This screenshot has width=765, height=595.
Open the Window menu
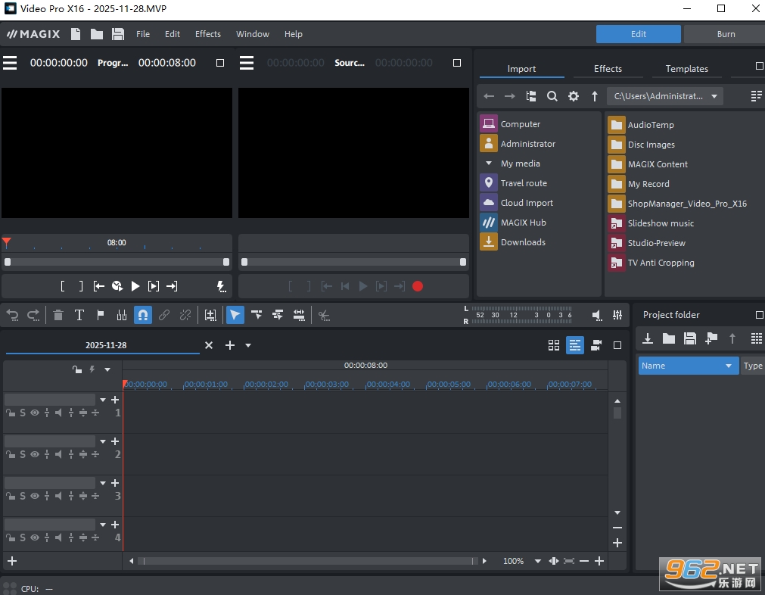tap(253, 34)
